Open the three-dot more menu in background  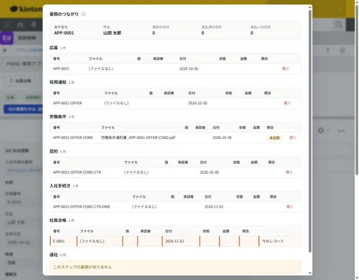click(341, 131)
